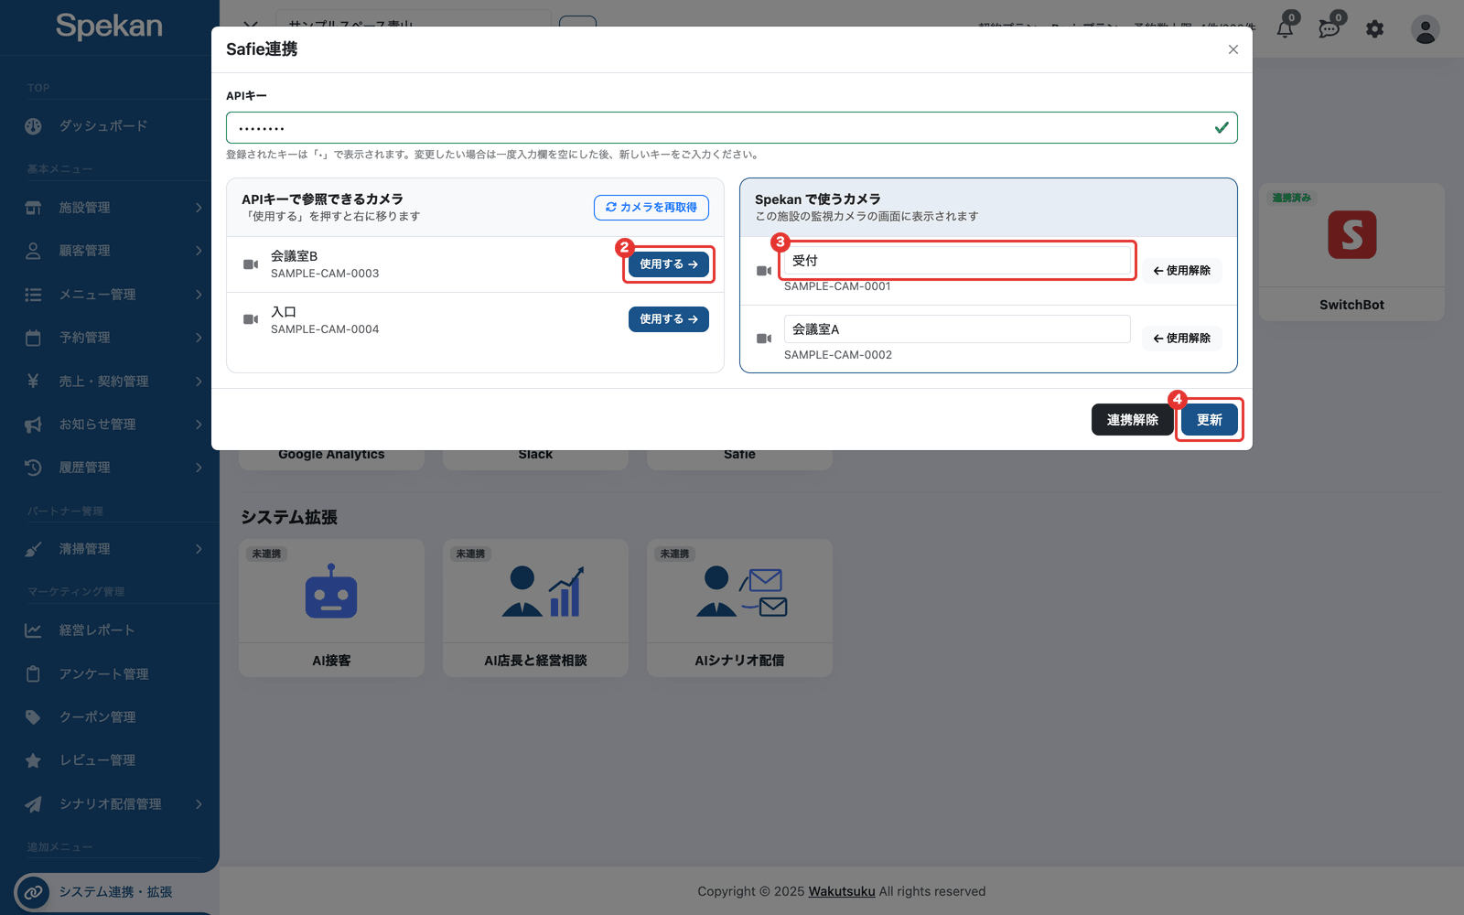Click 使用解除 for SAMPLE-CAM-0002
The height and width of the screenshot is (915, 1464).
point(1182,339)
